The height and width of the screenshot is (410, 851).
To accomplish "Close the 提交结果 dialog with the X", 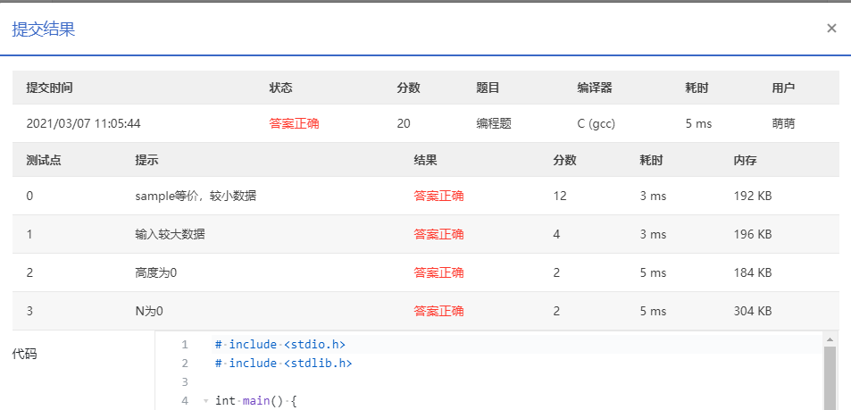I will (831, 29).
